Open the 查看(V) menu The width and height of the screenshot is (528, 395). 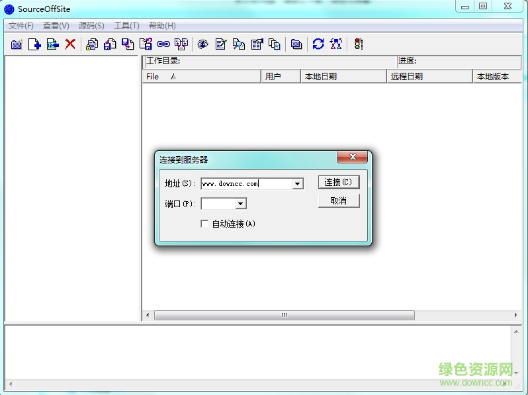pyautogui.click(x=56, y=26)
